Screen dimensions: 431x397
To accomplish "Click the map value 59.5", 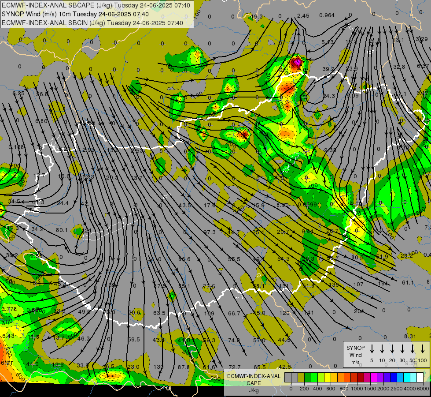I will [x=134, y=340].
